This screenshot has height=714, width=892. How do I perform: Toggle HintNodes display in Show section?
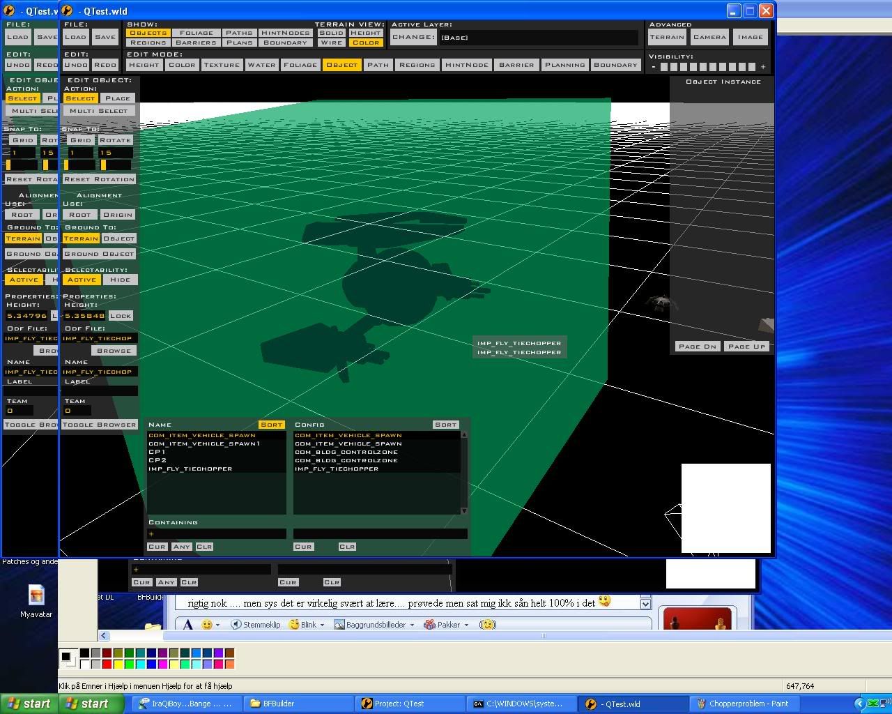click(x=285, y=33)
